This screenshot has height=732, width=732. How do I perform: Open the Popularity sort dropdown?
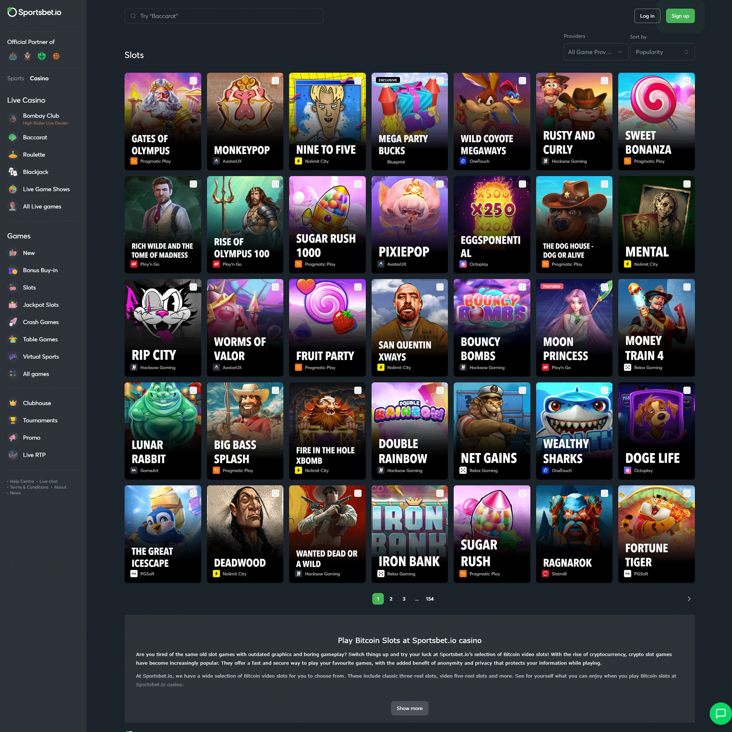tap(662, 52)
